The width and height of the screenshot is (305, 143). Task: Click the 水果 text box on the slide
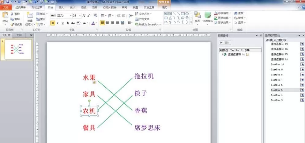[89, 78]
